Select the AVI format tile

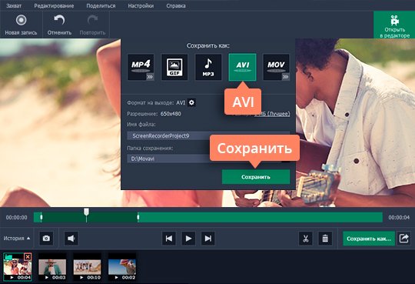[x=242, y=67]
